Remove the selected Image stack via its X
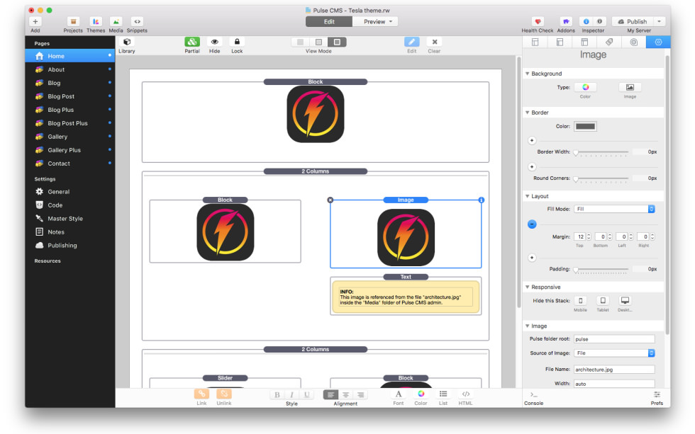The image size is (695, 434). [x=330, y=200]
